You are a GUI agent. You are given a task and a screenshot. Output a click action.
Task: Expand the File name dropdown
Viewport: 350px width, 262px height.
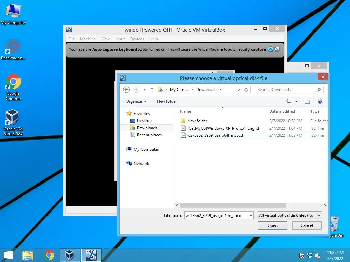pos(251,216)
